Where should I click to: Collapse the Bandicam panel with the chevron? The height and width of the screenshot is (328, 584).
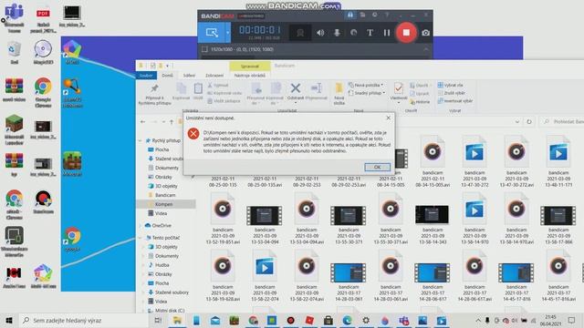(426, 49)
